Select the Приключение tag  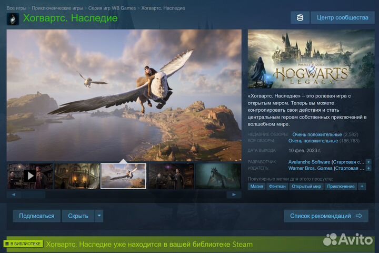pyautogui.click(x=341, y=187)
